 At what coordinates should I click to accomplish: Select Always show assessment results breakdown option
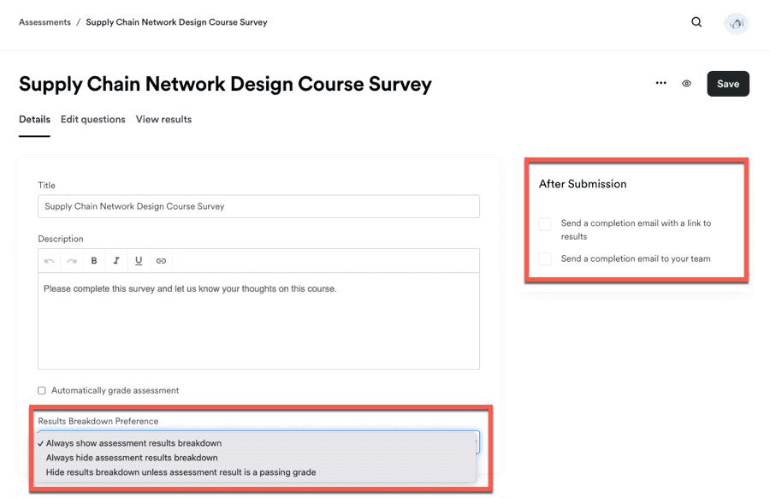click(x=133, y=443)
